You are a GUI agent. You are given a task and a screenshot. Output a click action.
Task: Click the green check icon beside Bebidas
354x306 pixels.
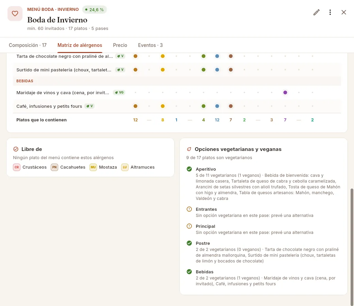pos(189,272)
